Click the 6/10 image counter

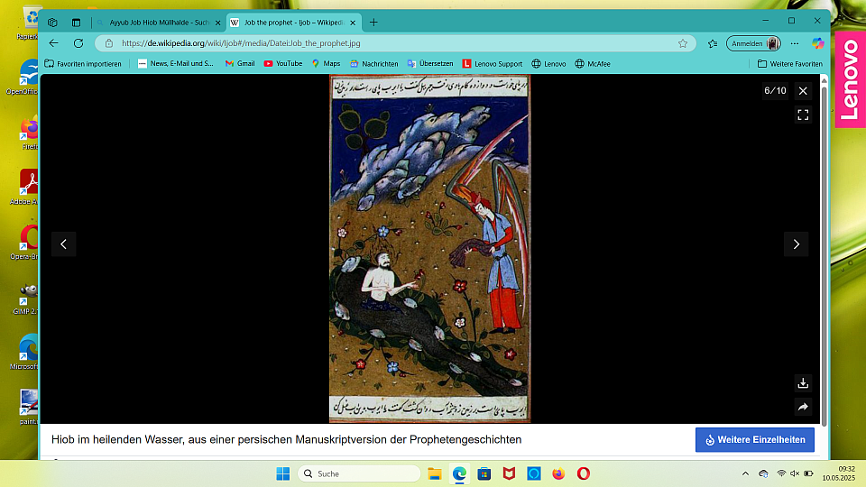point(775,90)
